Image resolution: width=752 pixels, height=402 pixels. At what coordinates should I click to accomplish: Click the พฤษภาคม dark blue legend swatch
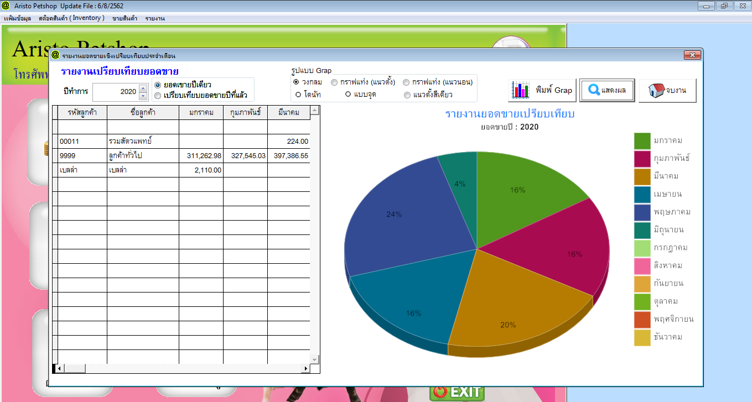coord(642,212)
